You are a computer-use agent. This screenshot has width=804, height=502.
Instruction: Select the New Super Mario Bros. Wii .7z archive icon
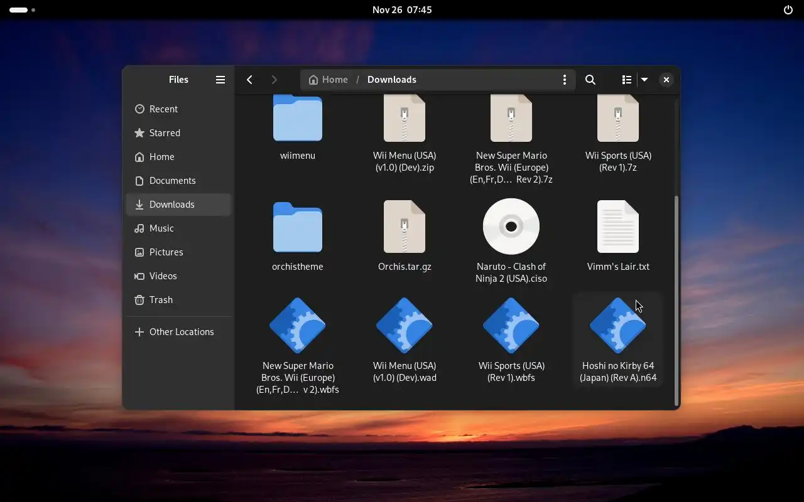tap(511, 119)
